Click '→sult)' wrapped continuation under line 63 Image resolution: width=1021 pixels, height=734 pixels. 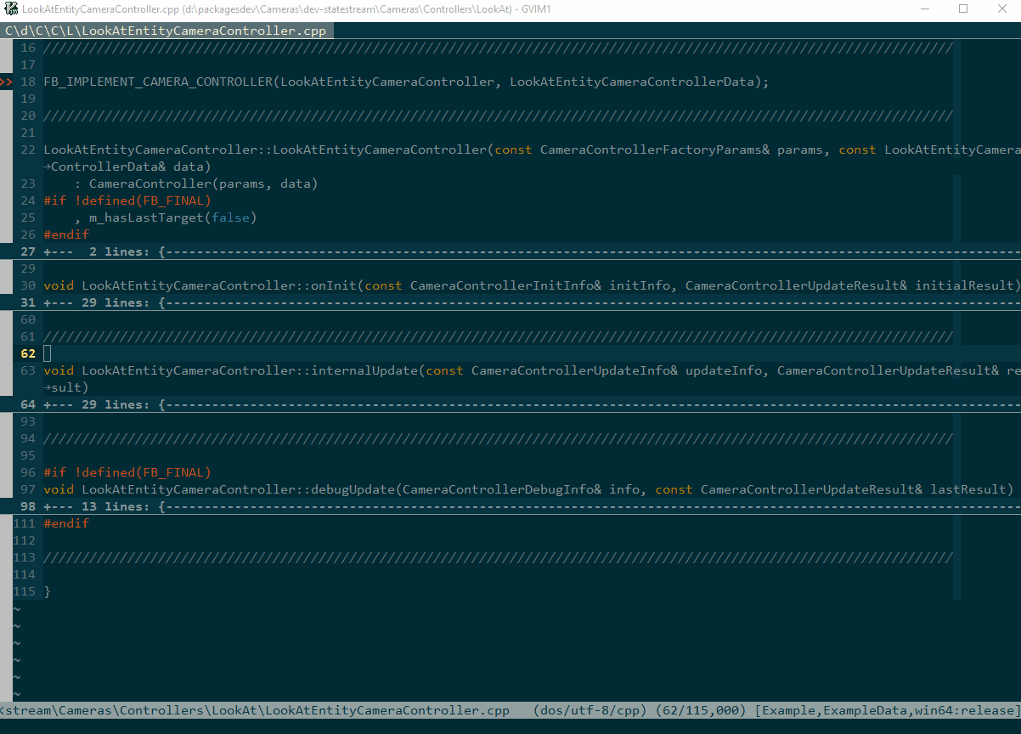click(x=66, y=387)
